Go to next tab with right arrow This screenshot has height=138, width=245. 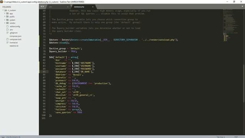(x=43, y=7)
